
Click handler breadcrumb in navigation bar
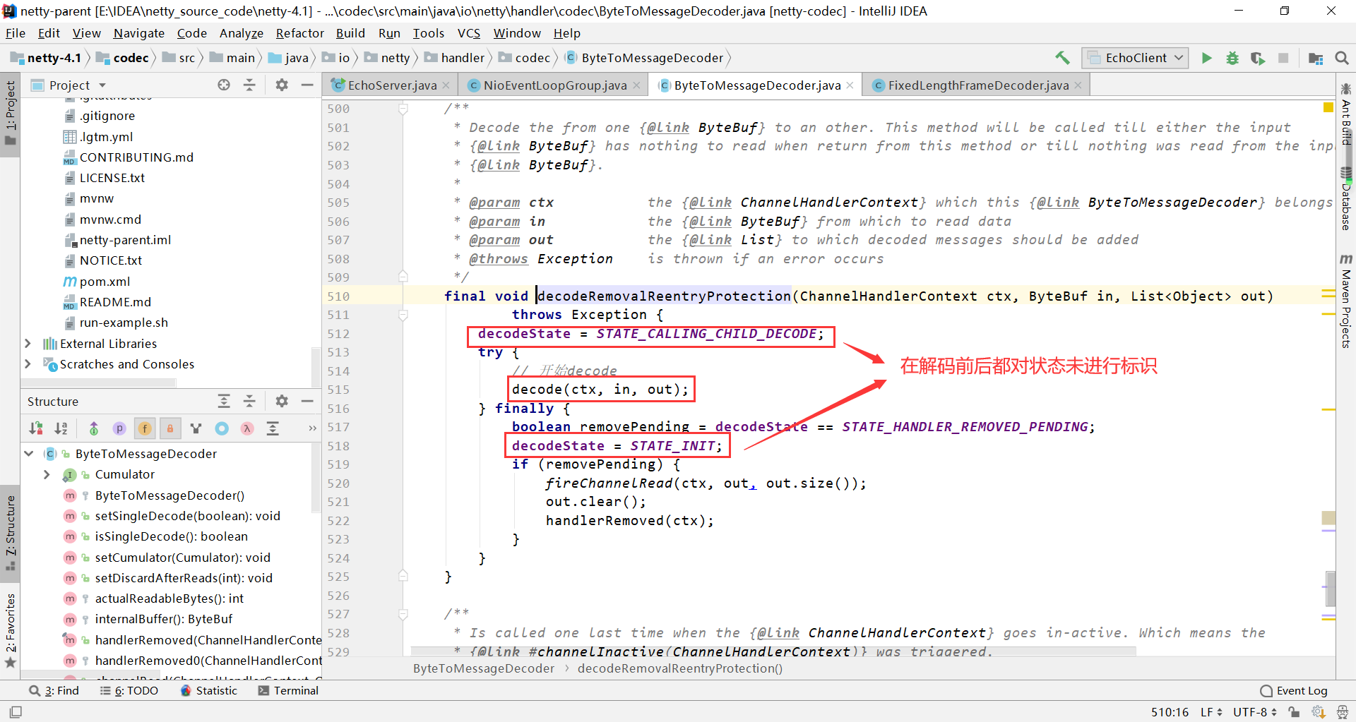[454, 58]
